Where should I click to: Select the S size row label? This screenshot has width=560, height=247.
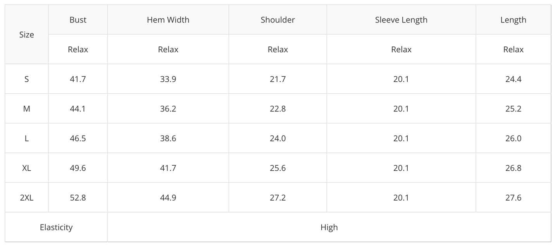click(27, 79)
